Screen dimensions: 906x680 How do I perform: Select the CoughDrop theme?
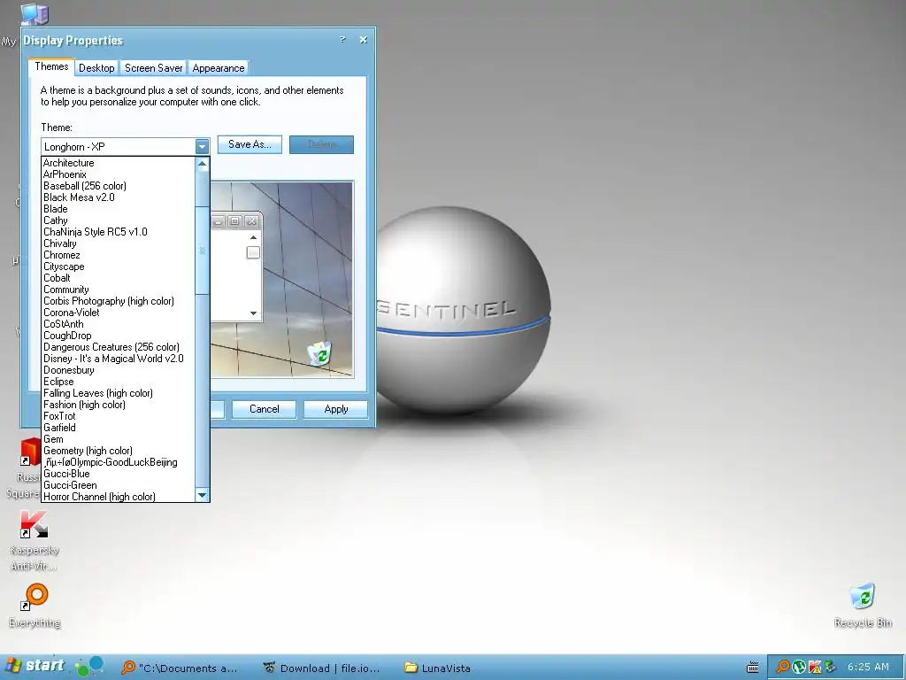pos(119,336)
